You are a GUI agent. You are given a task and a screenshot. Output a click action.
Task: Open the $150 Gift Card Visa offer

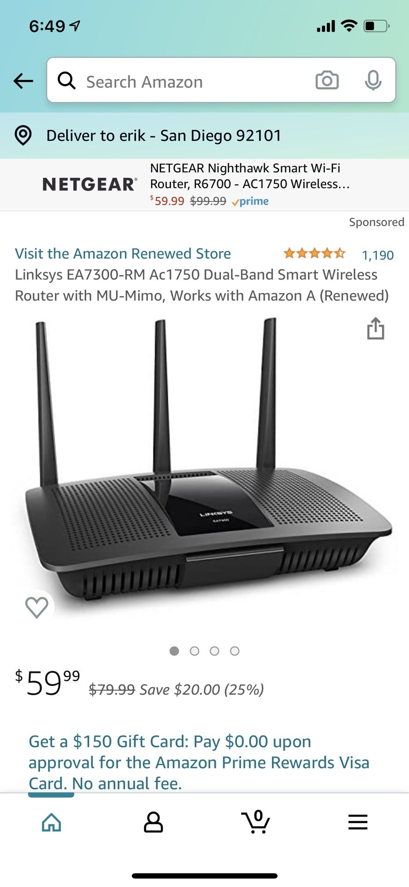pos(199,762)
